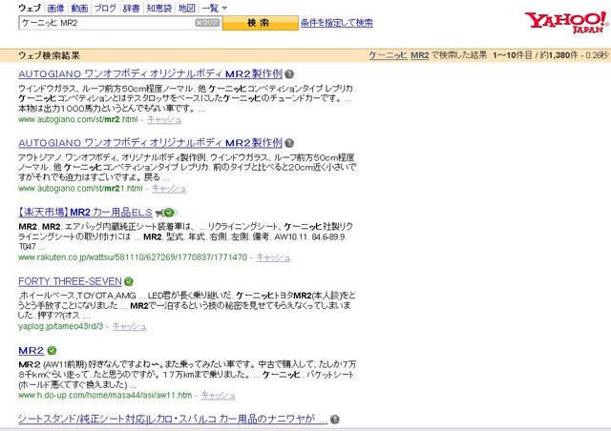This screenshot has width=611, height=431.
Task: Click the green check icon next to the 楽天市場 MR2 result
Action: coord(169,213)
